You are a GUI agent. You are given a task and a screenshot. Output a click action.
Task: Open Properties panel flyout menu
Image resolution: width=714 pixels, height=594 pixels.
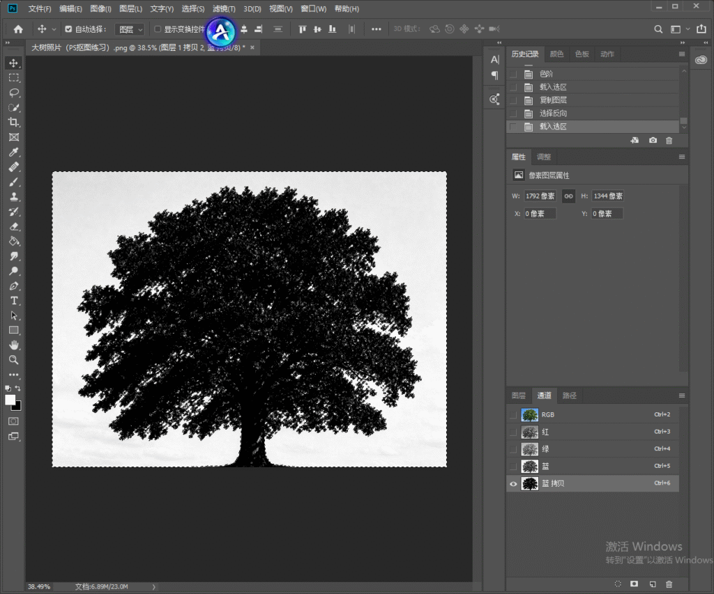(682, 157)
